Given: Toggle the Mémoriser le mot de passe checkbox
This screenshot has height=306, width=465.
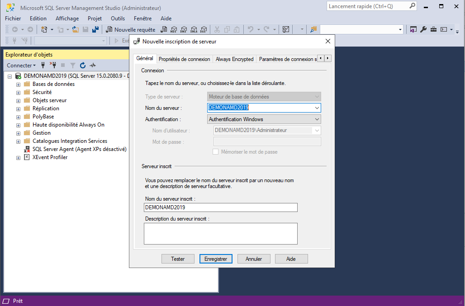Looking at the screenshot, I should tap(216, 152).
